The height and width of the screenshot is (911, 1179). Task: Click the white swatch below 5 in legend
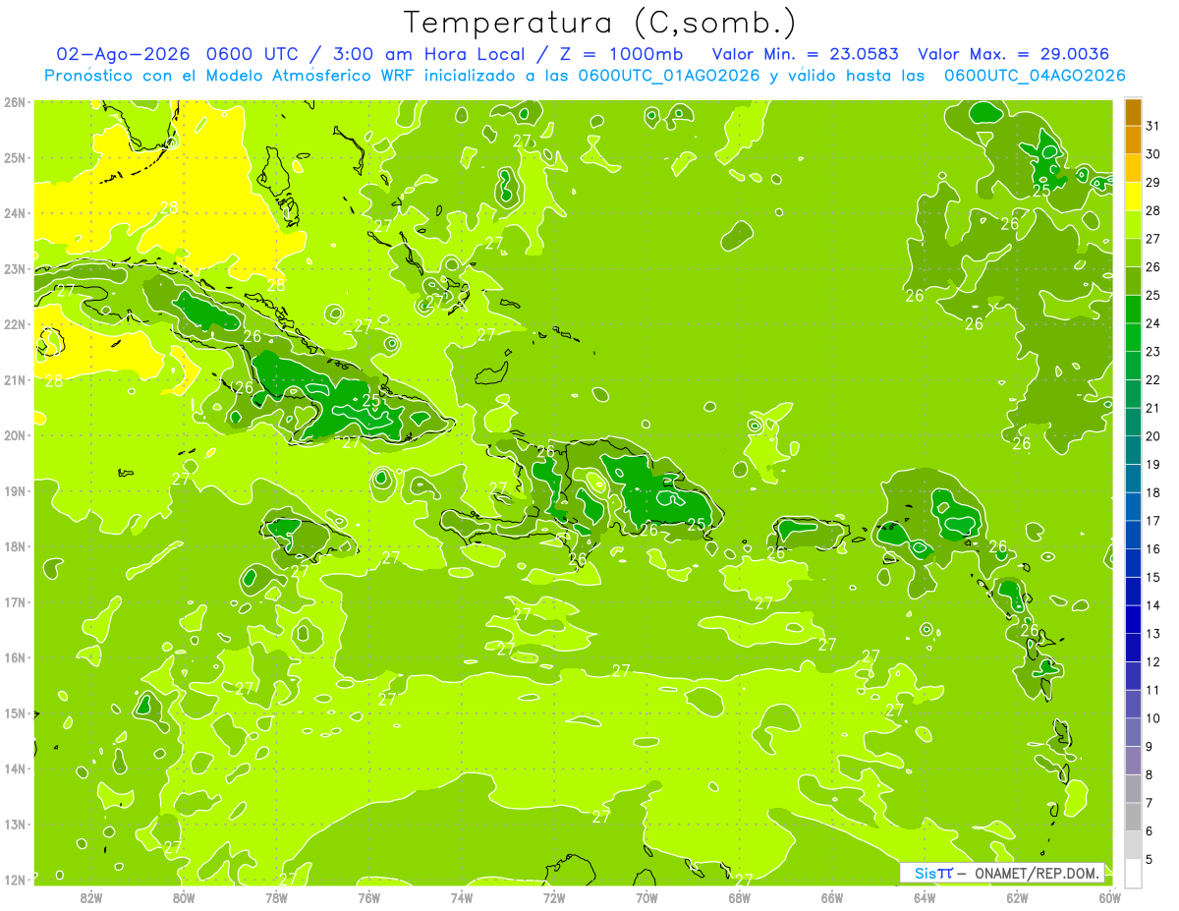click(x=1132, y=873)
